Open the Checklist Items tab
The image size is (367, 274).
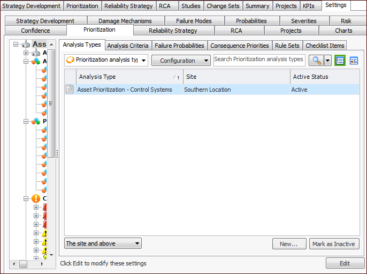pyautogui.click(x=325, y=46)
